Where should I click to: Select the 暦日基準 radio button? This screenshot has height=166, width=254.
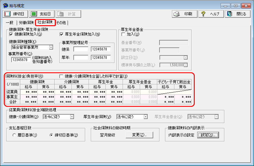tap(14, 135)
